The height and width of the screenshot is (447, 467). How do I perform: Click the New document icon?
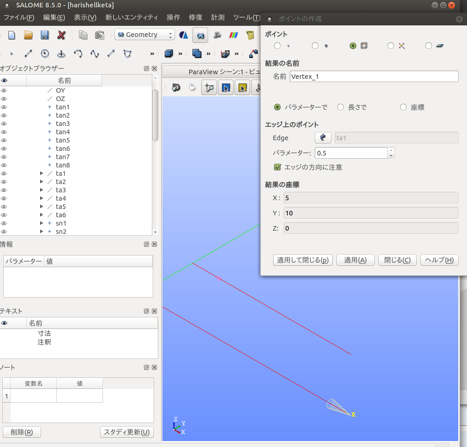(12, 35)
